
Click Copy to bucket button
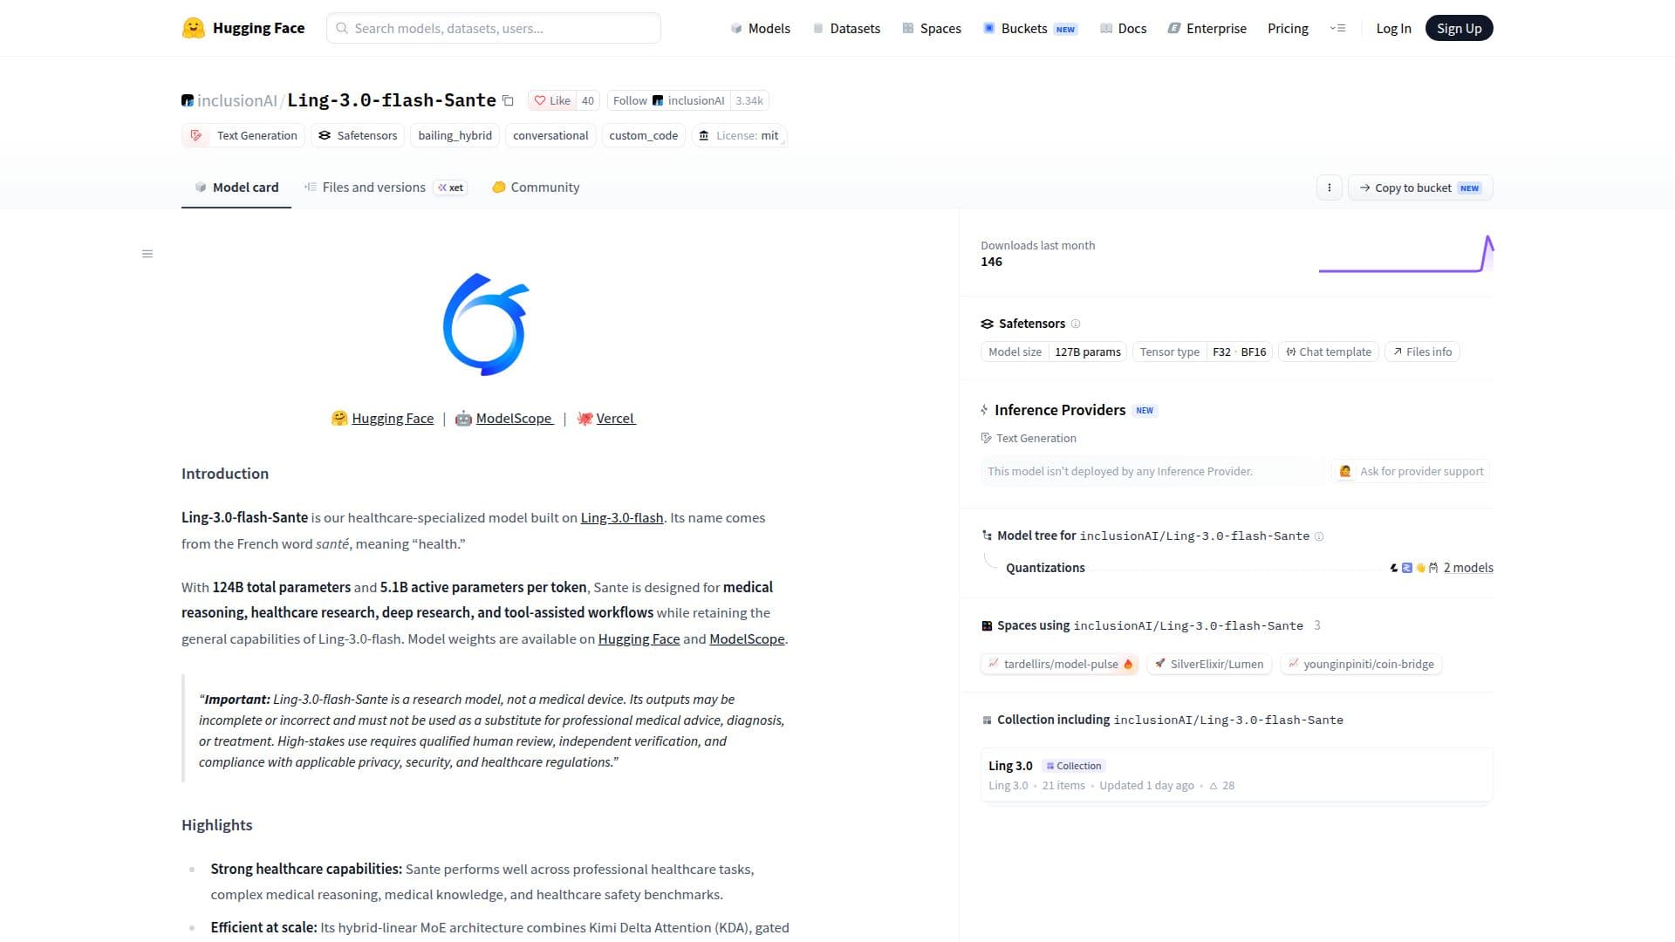pyautogui.click(x=1420, y=188)
